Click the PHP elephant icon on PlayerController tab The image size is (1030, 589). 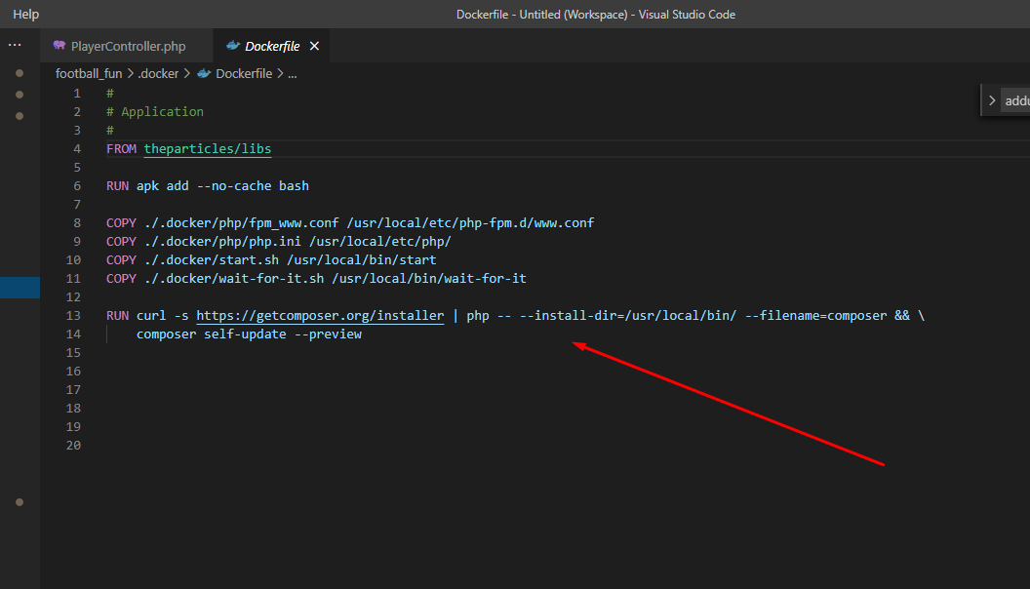pos(60,46)
